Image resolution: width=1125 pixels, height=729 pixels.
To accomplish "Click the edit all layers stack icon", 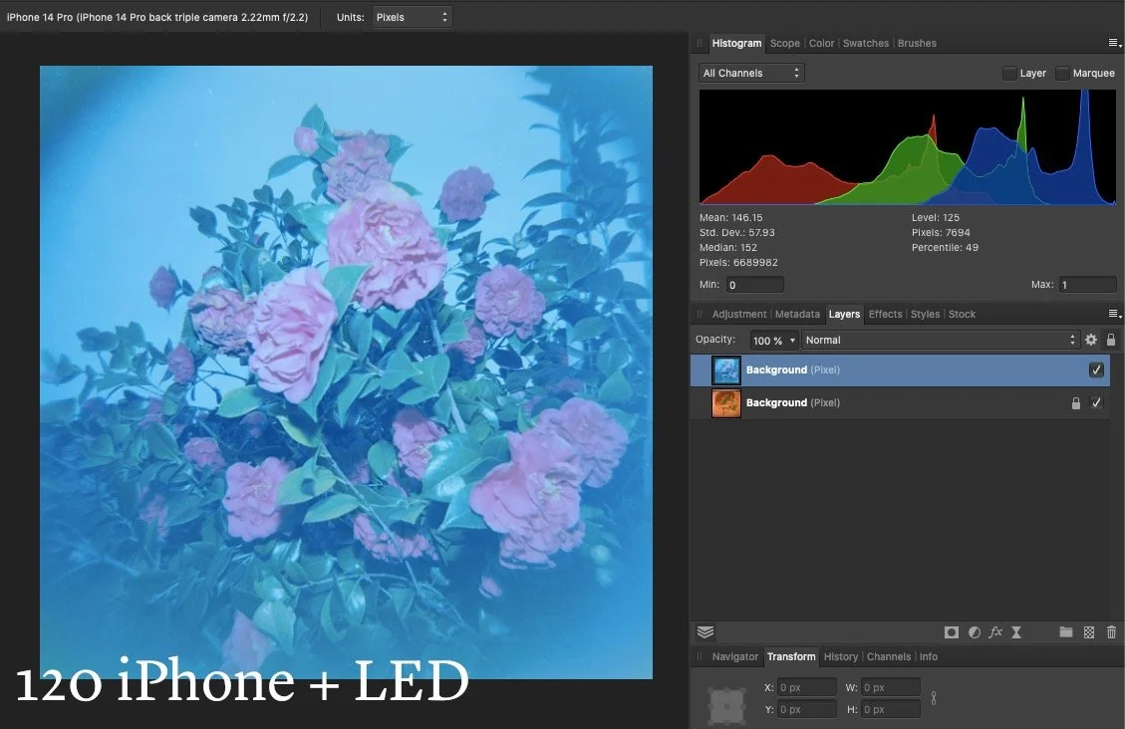I will click(705, 631).
